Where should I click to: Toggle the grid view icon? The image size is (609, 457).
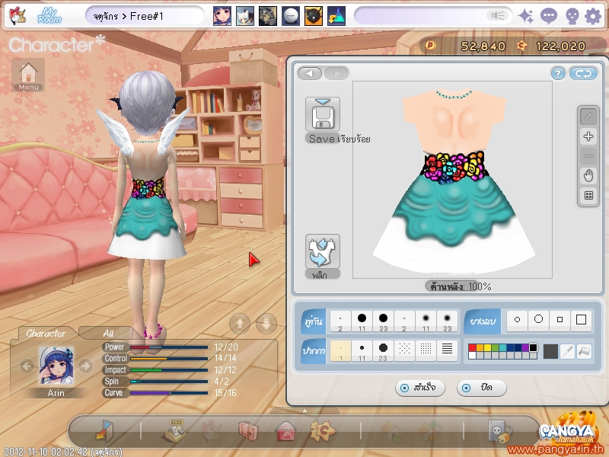point(588,195)
